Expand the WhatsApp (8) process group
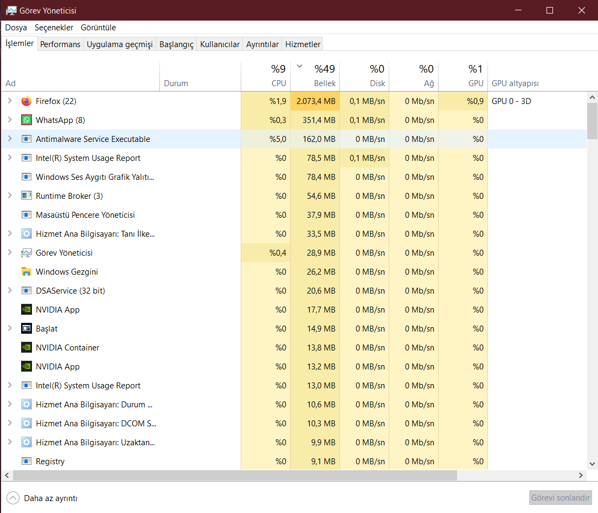598x513 pixels. coord(10,120)
